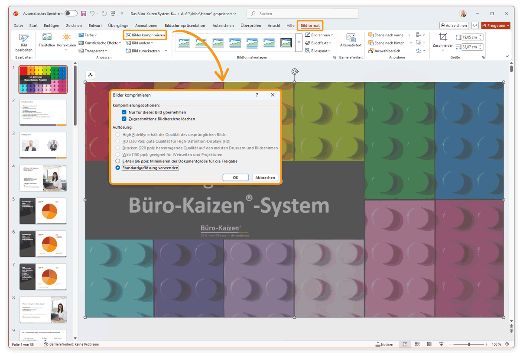Screen dimensions: 520x356
Task: Switch to the Animationen ribbon tab
Action: (x=146, y=25)
